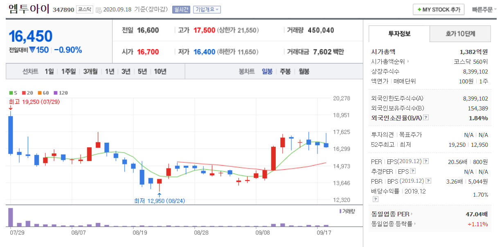Click the 최저 12,950 (08/24) marker label

(160, 201)
